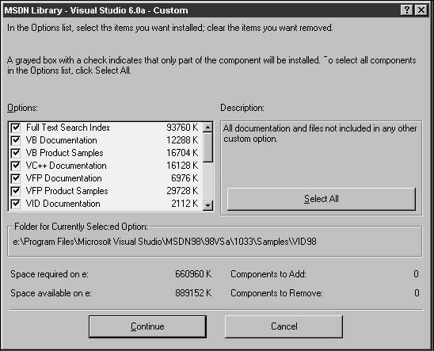The height and width of the screenshot is (351, 434).
Task: Click the dialog title bar text
Action: point(96,10)
